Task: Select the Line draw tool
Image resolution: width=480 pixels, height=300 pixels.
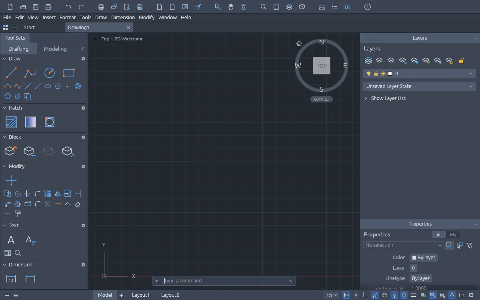Action: (x=11, y=73)
